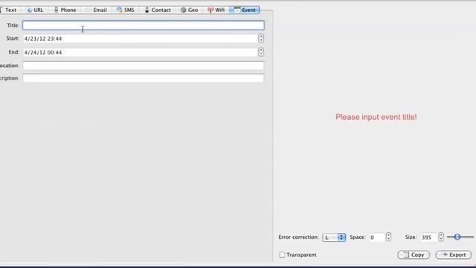Focus the Location input field
This screenshot has width=476, height=268.
pyautogui.click(x=144, y=66)
